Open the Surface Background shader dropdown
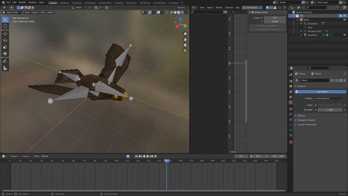 (x=328, y=99)
